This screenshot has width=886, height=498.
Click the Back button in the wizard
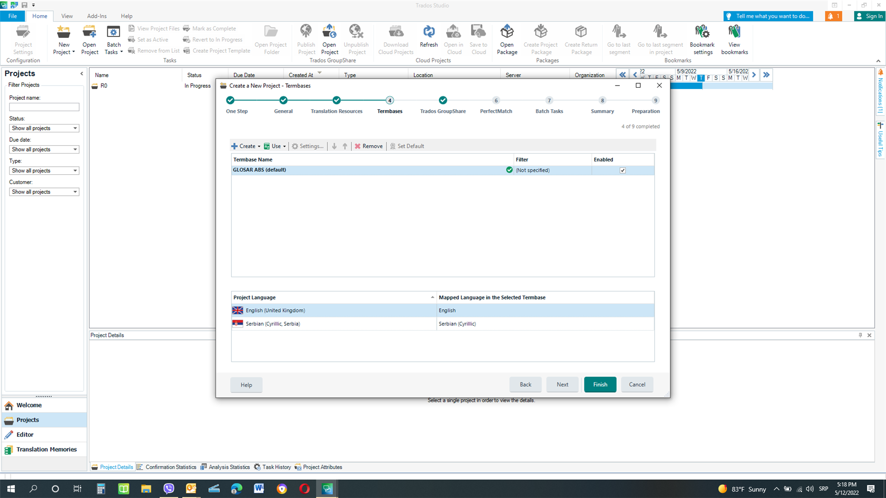pyautogui.click(x=526, y=384)
